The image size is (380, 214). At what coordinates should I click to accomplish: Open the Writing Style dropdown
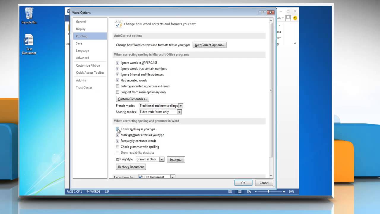(162, 159)
